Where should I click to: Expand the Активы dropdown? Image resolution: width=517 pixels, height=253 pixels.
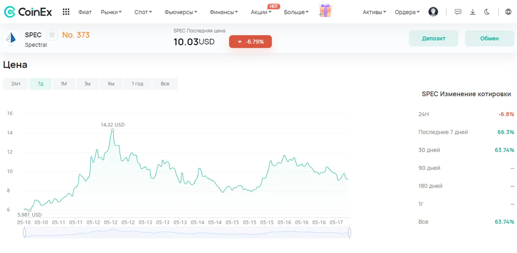tap(375, 12)
